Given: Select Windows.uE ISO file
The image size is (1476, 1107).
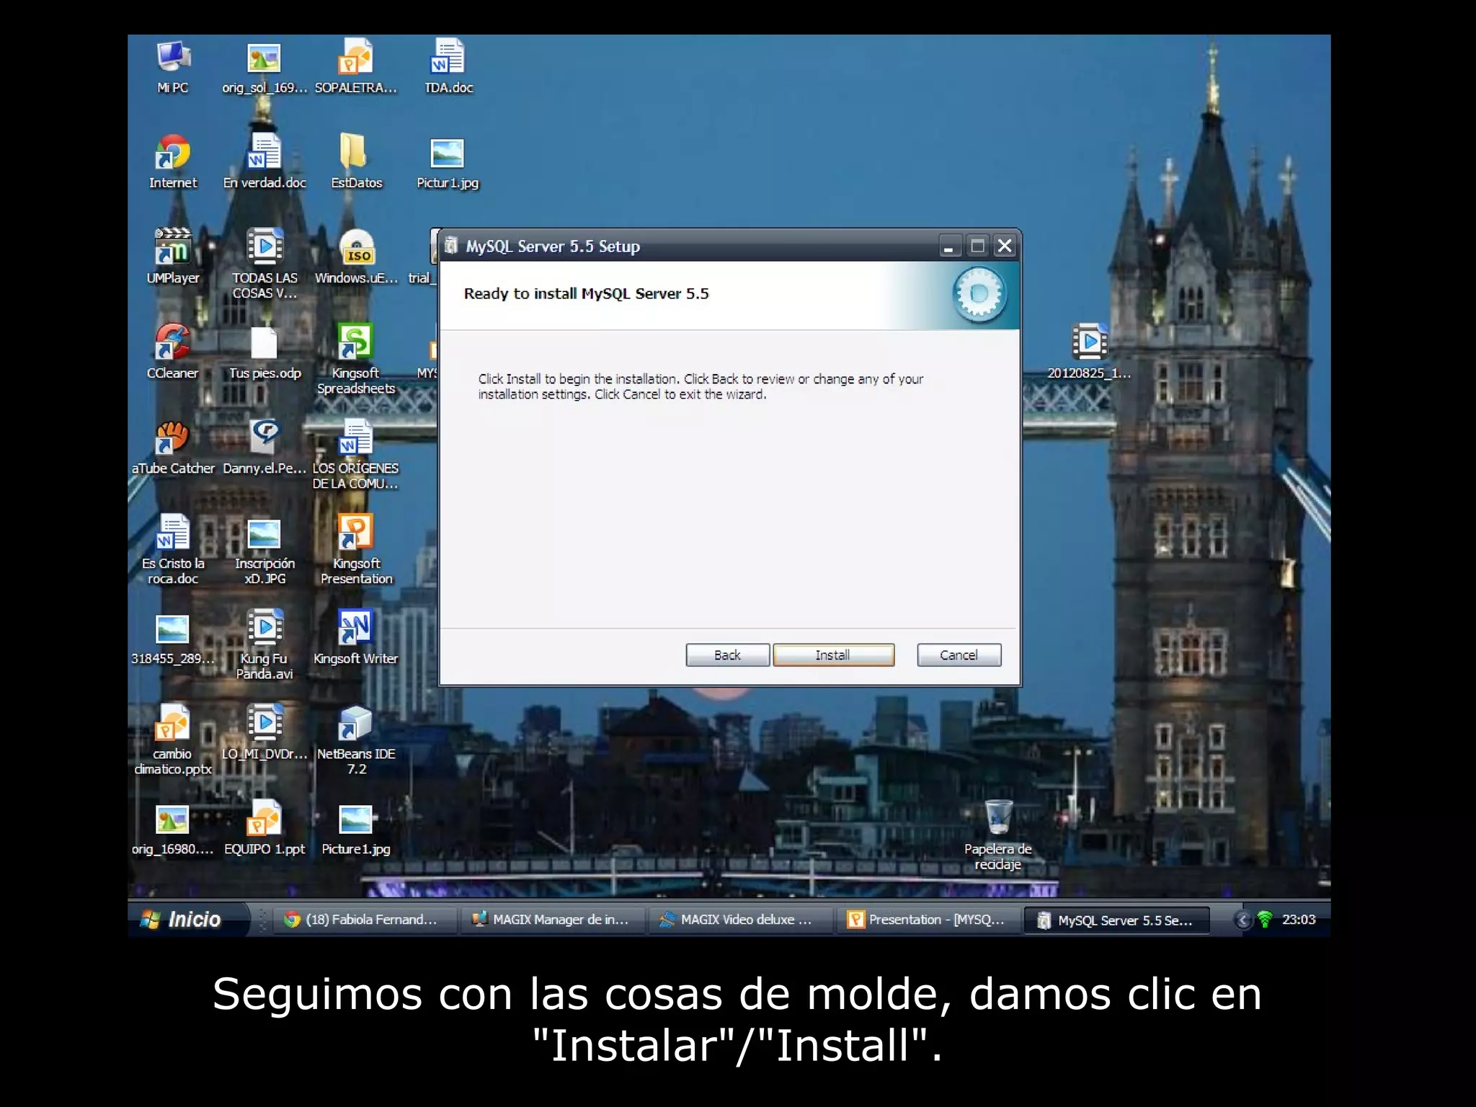Looking at the screenshot, I should tap(356, 257).
